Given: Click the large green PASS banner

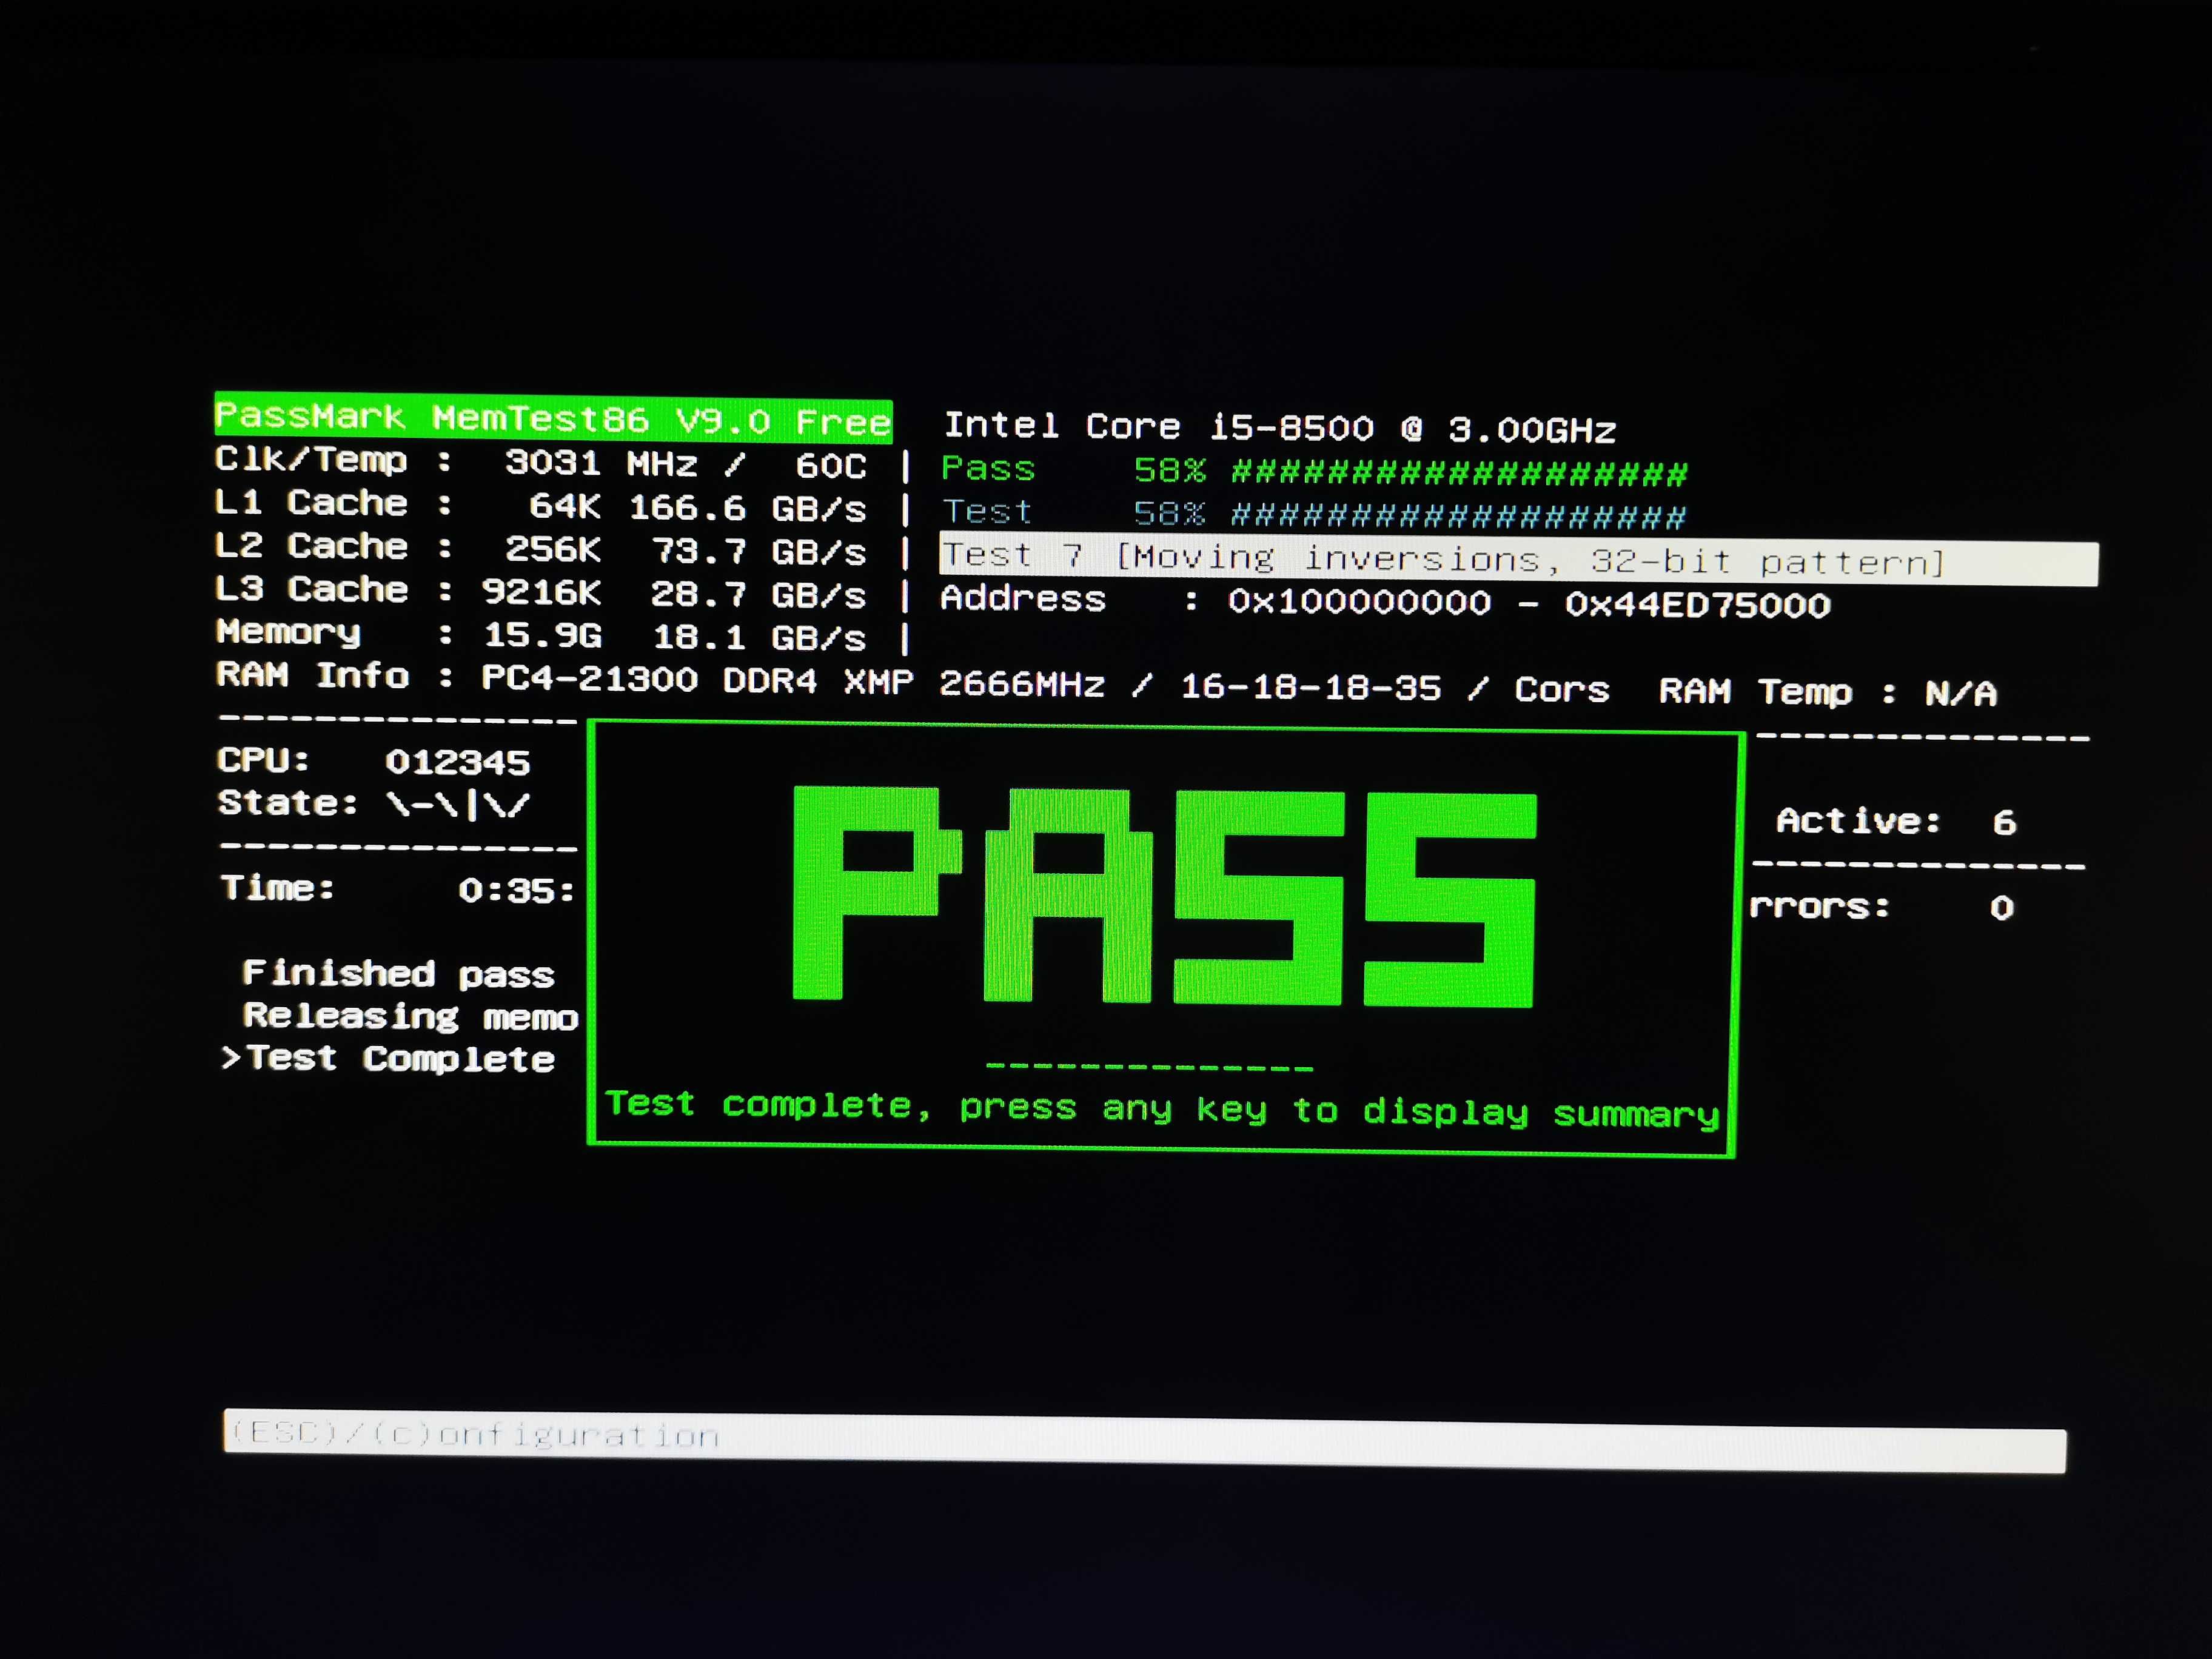Looking at the screenshot, I should coord(1165,896).
